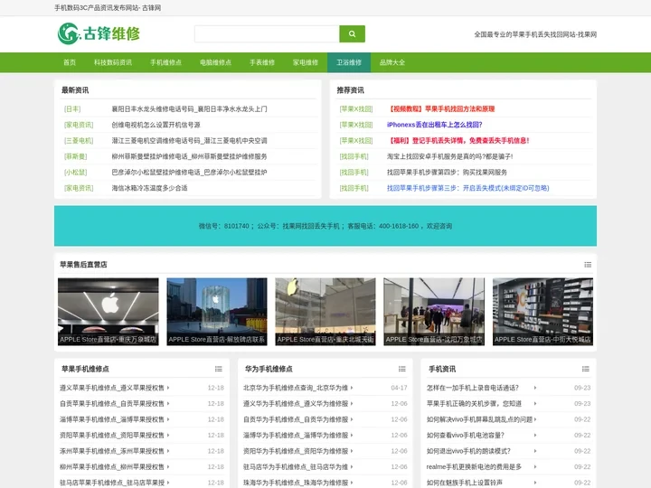This screenshot has width=651, height=488.
Task: Open 遵义苹果手机维修点 list entry
Action: (x=112, y=388)
